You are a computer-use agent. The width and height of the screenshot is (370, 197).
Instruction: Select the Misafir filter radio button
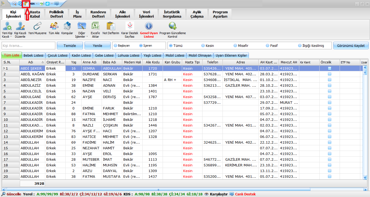(235, 46)
